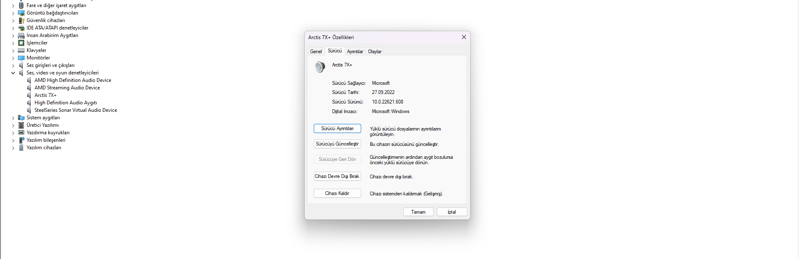Click driver date 27.09.2022 text

(x=383, y=92)
